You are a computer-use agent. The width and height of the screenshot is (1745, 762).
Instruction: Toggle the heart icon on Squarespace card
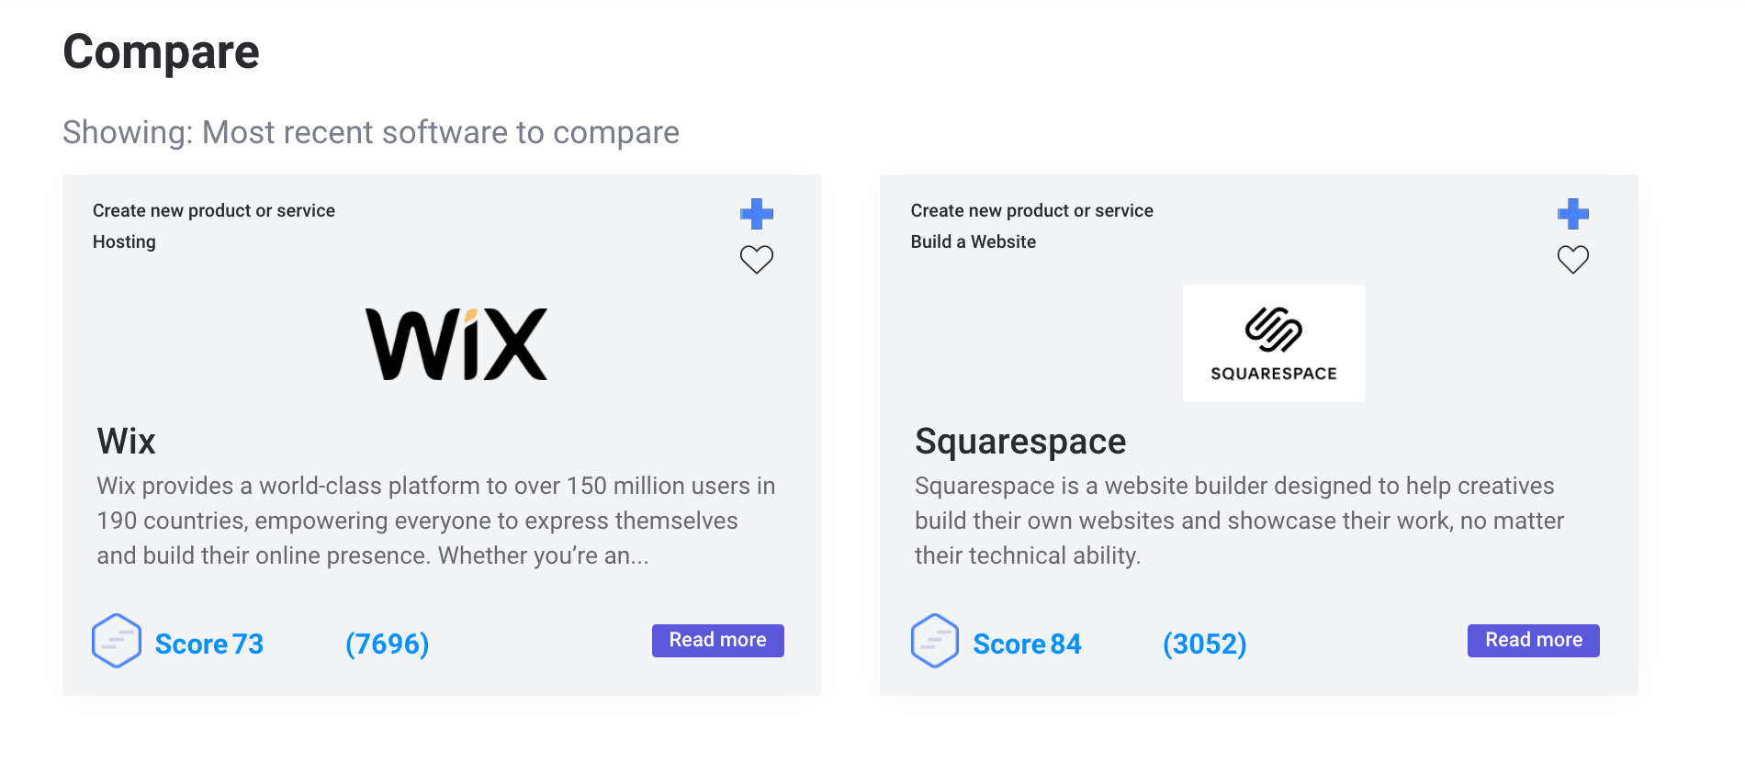(1573, 260)
